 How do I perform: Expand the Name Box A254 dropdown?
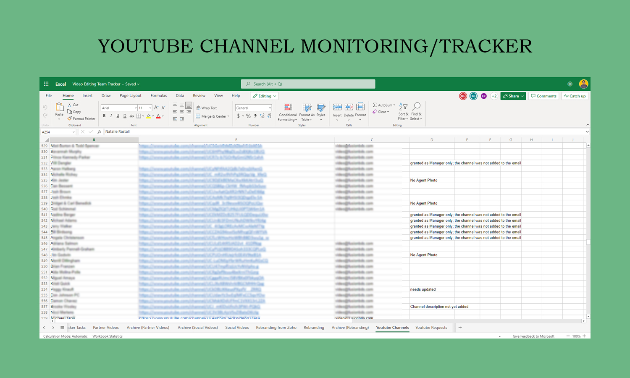(73, 132)
